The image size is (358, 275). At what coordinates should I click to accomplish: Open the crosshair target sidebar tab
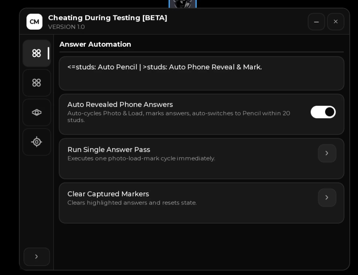point(37,142)
